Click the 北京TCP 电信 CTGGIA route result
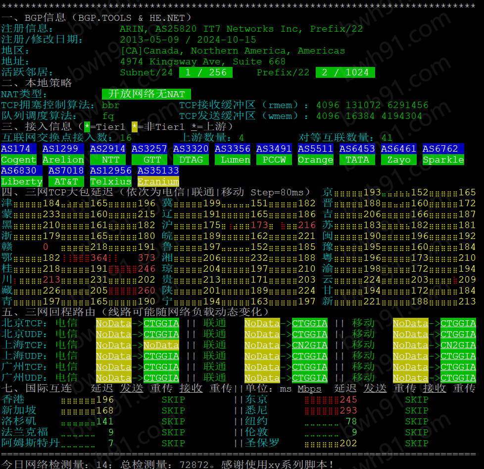The image size is (484, 469). pos(161,323)
